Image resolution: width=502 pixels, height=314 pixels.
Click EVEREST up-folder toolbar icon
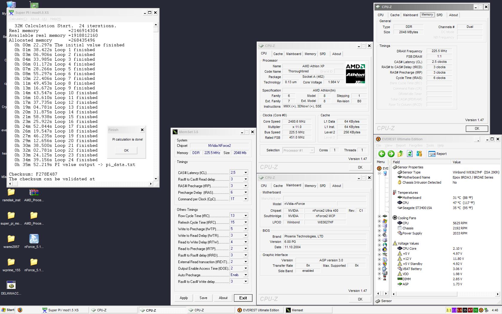tap(400, 154)
